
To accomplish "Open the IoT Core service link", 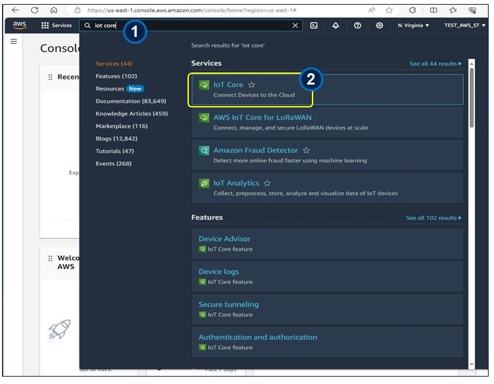I will [228, 85].
